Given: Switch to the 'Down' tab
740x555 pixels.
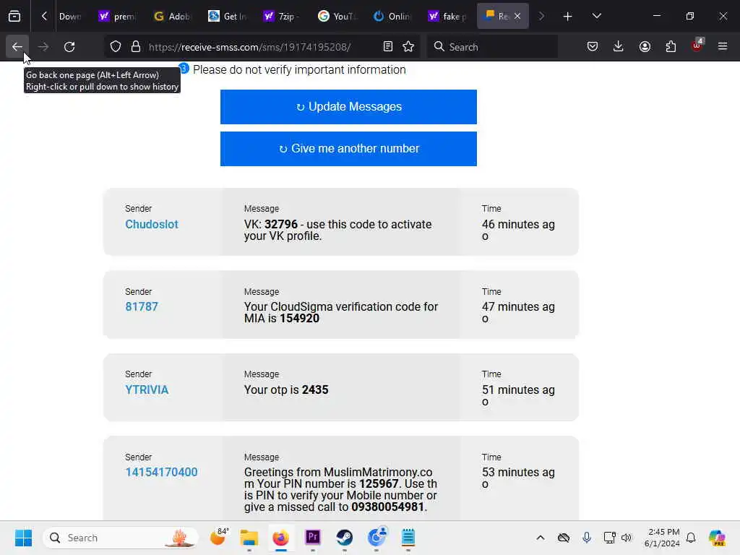Looking at the screenshot, I should click(x=70, y=17).
